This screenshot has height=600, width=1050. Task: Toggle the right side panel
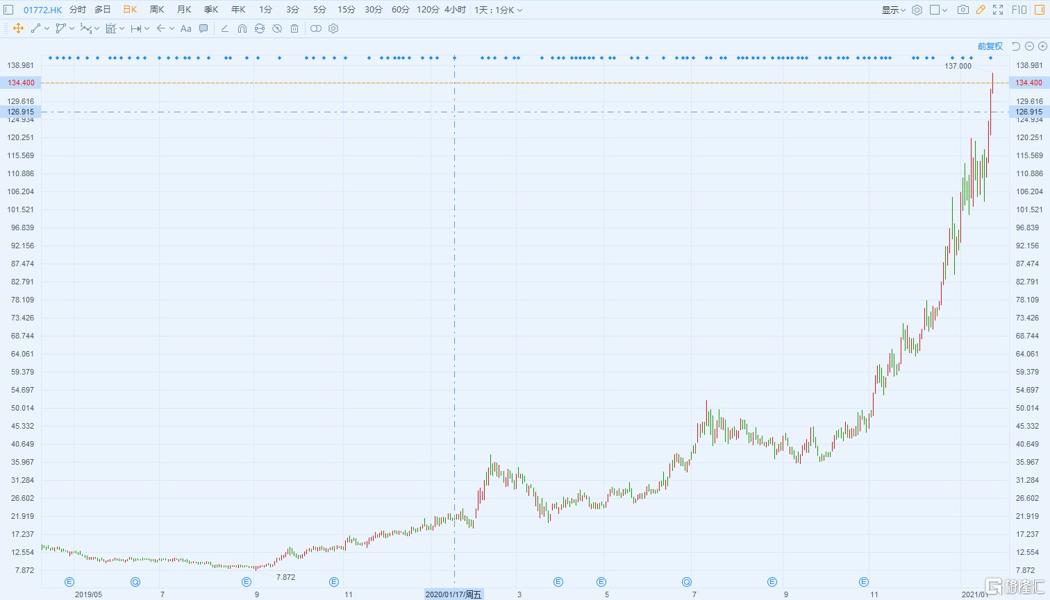(1040, 10)
